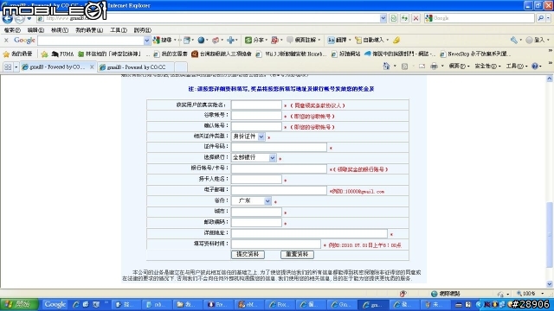Screen dimensions: 554x311
Task: Click the quick tabs grid icon
Action: tap(8, 67)
